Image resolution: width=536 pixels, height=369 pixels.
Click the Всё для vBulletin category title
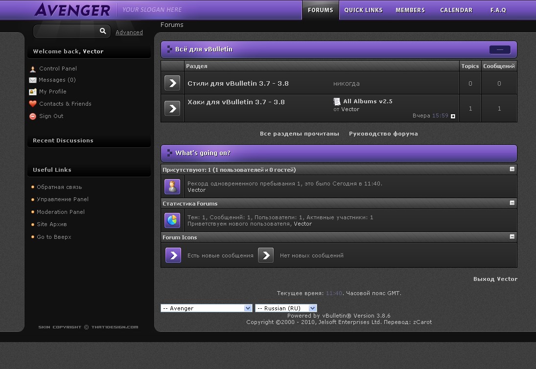pos(204,49)
